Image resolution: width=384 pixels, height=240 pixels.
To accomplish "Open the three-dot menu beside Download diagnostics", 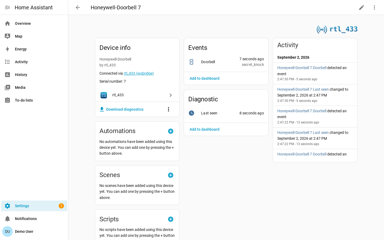I will [x=169, y=109].
